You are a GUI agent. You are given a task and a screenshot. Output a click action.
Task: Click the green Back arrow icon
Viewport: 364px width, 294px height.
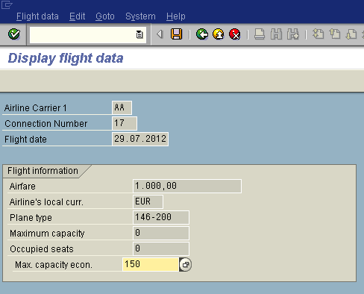point(202,34)
